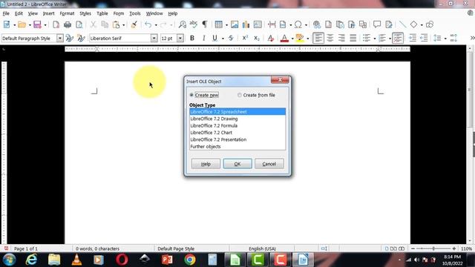Image resolution: width=475 pixels, height=267 pixels.
Task: Toggle Print Preview icon
Action: [79, 24]
